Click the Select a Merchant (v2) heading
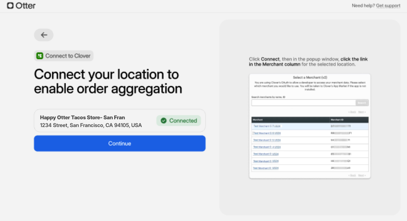Image resolution: width=407 pixels, height=221 pixels. (310, 77)
